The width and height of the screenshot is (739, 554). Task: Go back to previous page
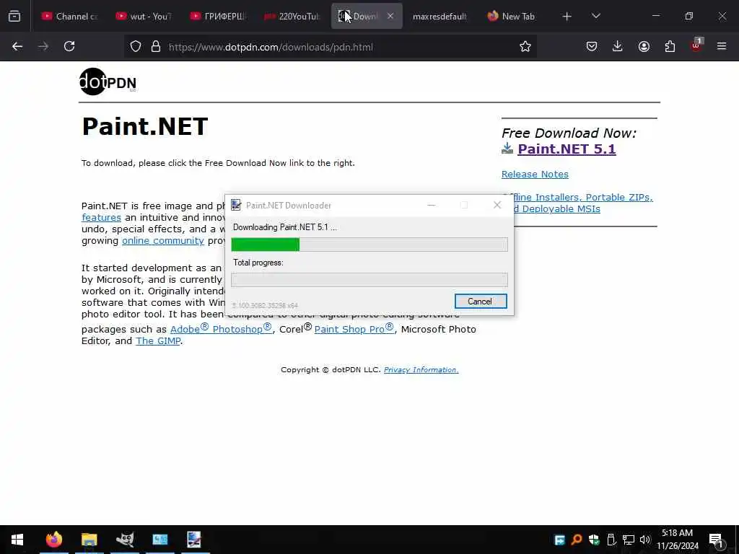[17, 47]
